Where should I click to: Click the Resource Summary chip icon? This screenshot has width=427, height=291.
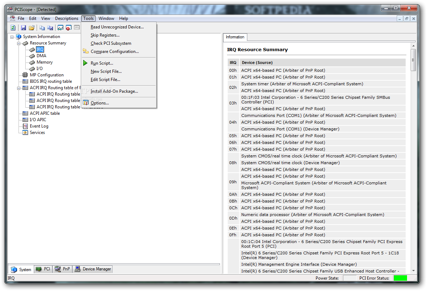point(25,43)
